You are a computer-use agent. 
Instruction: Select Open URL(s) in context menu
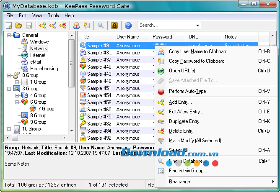[216, 71]
